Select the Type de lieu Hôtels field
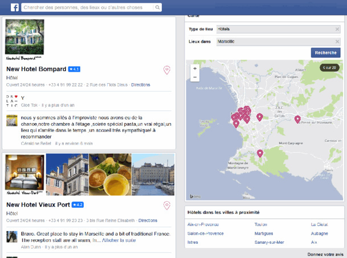 coord(278,29)
